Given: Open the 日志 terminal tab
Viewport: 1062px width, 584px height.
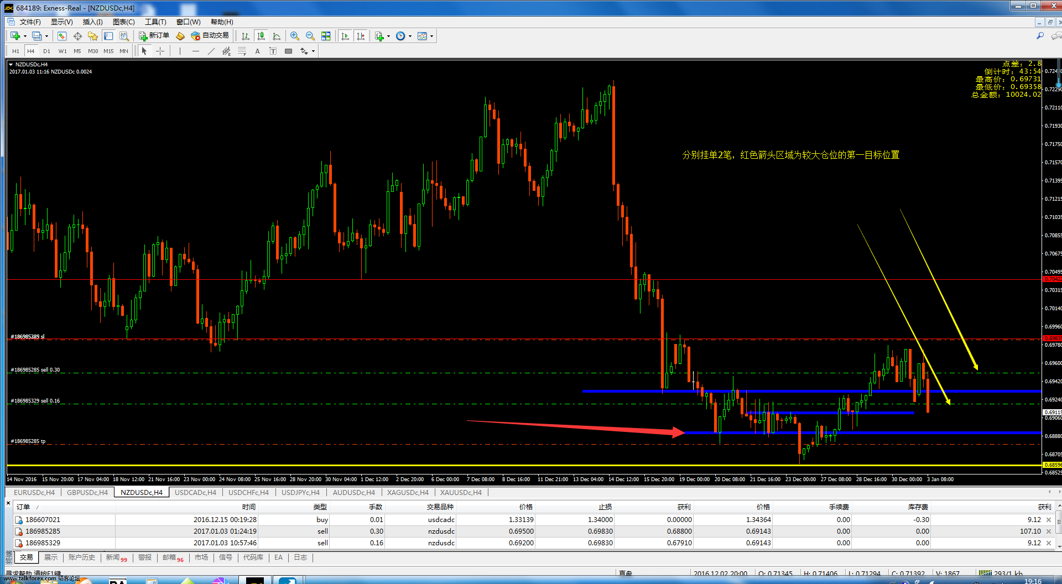Looking at the screenshot, I should tap(300, 557).
